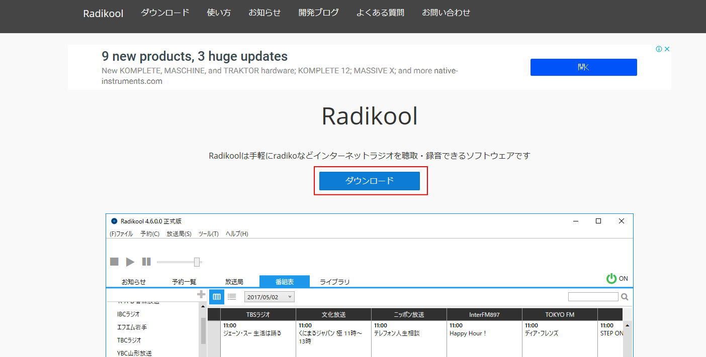Click the plus add-station icon
The image size is (706, 357).
point(201,294)
